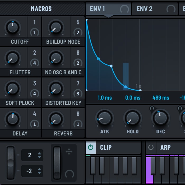Click the CUTOFF macro label
Screen dimensions: 185x185
(x=20, y=42)
